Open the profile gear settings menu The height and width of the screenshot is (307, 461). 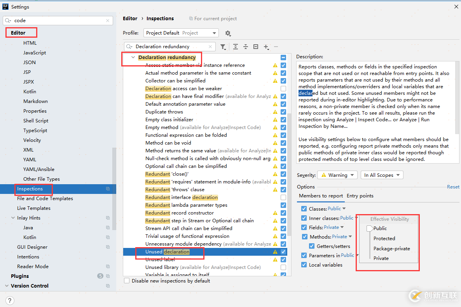[x=228, y=33]
